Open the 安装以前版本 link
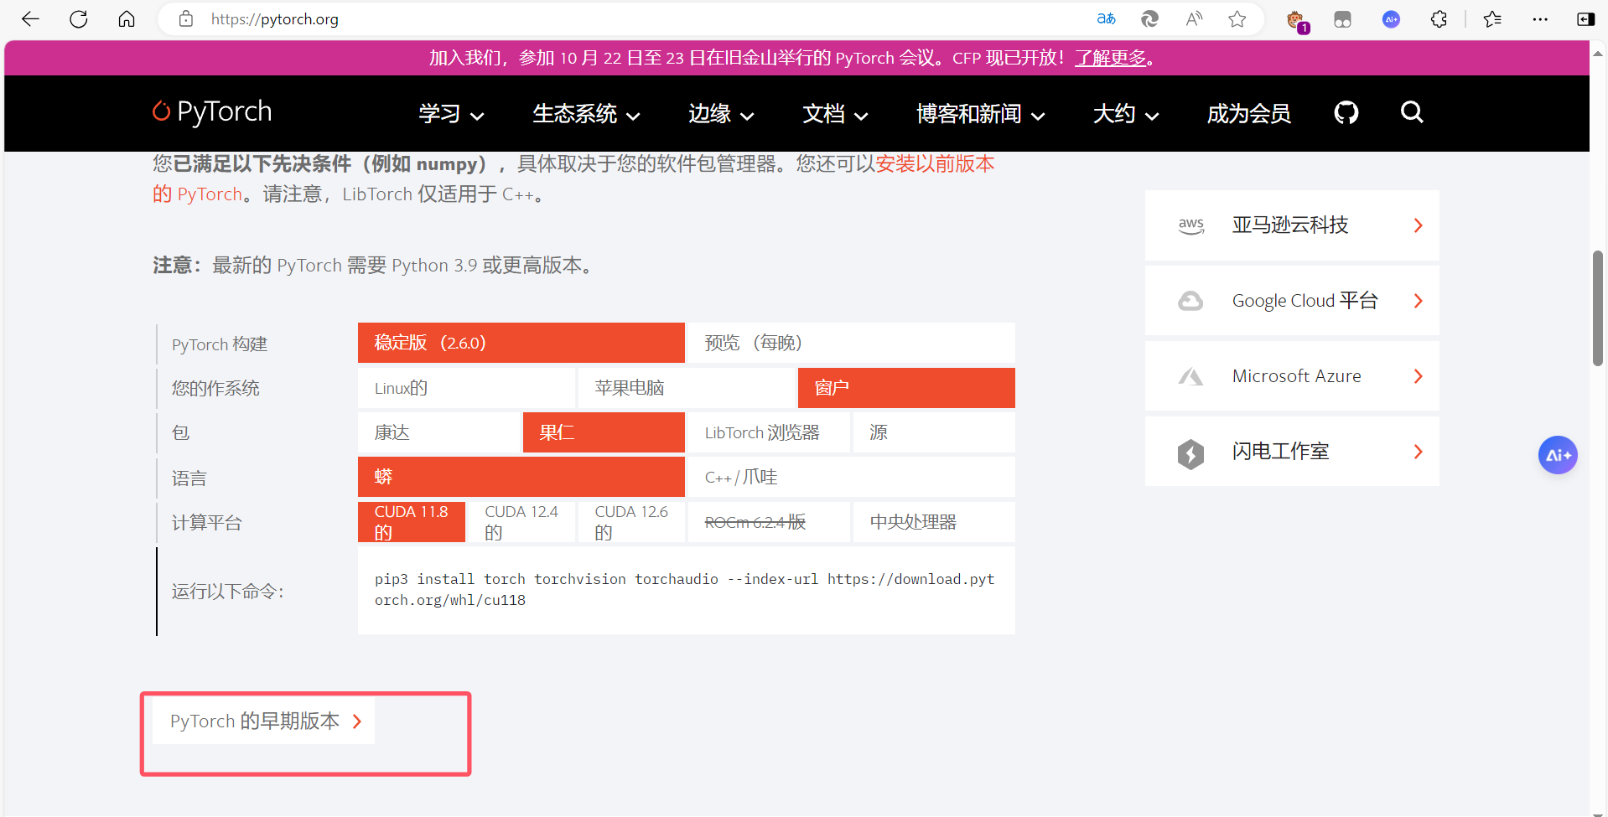 pos(935,163)
